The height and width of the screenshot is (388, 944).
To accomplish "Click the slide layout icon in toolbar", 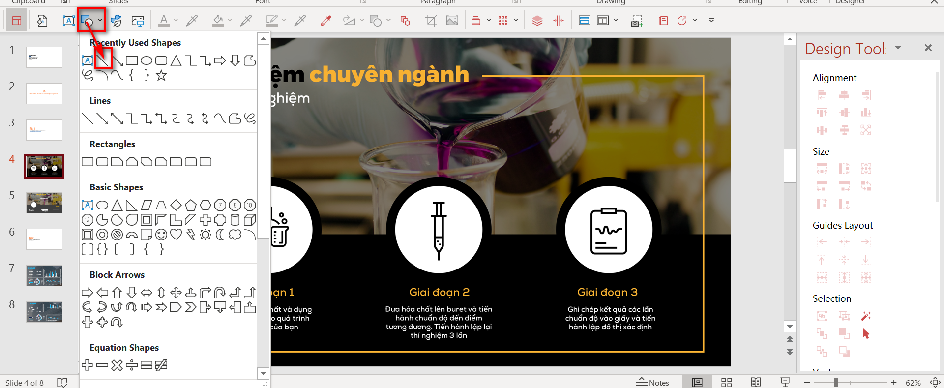I will pyautogui.click(x=17, y=21).
